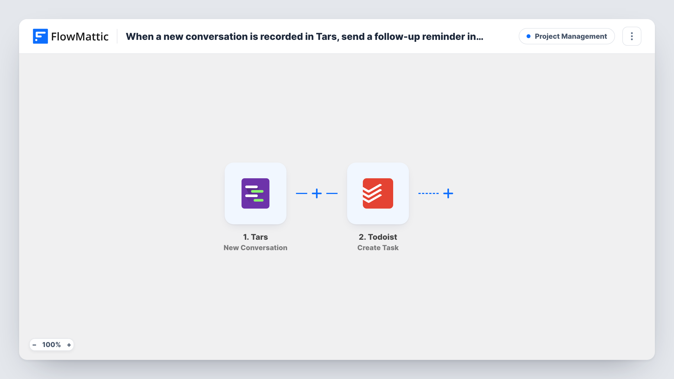This screenshot has width=674, height=379.
Task: Add a new step after Todoist
Action: pyautogui.click(x=448, y=193)
